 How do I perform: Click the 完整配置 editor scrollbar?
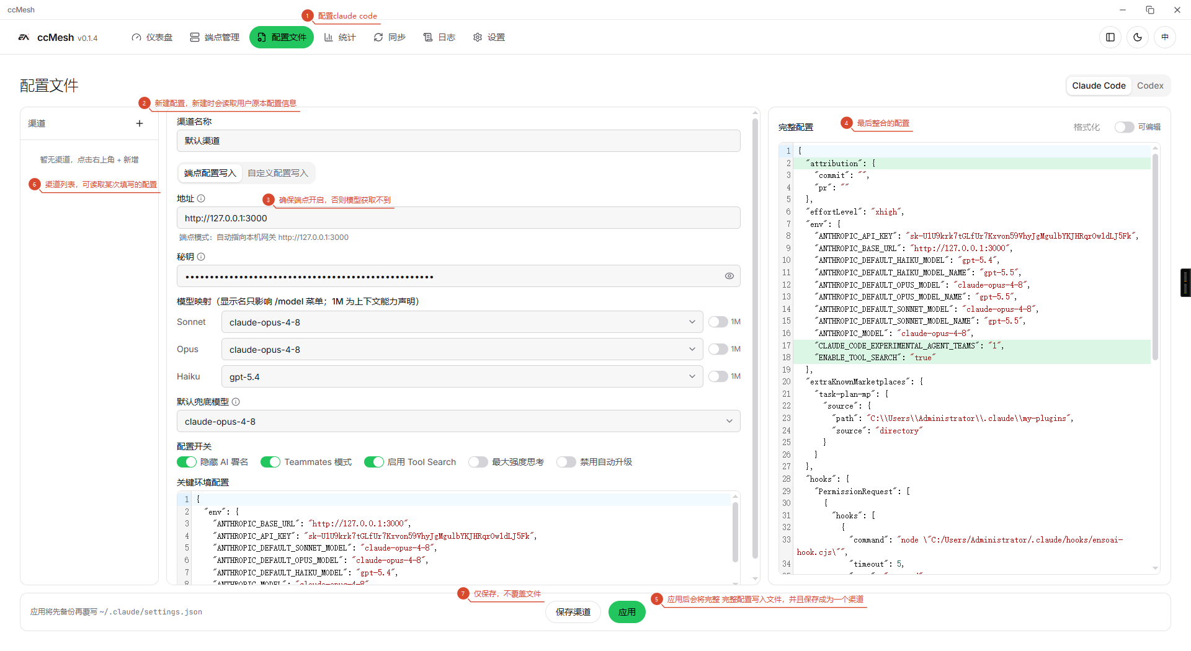(1155, 257)
